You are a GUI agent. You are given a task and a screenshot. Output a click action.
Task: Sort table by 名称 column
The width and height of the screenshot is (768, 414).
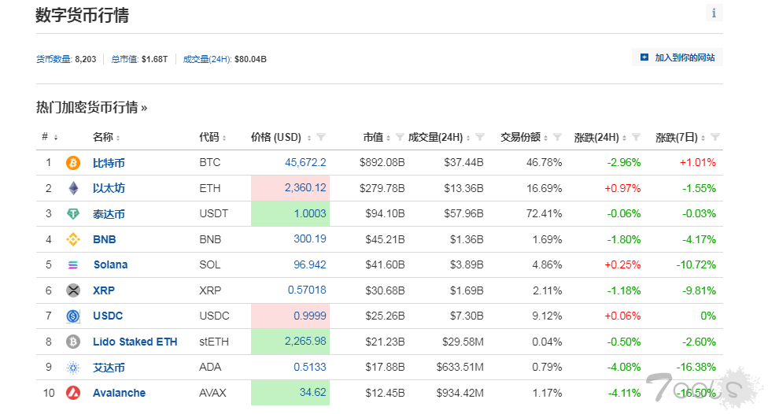(106, 137)
